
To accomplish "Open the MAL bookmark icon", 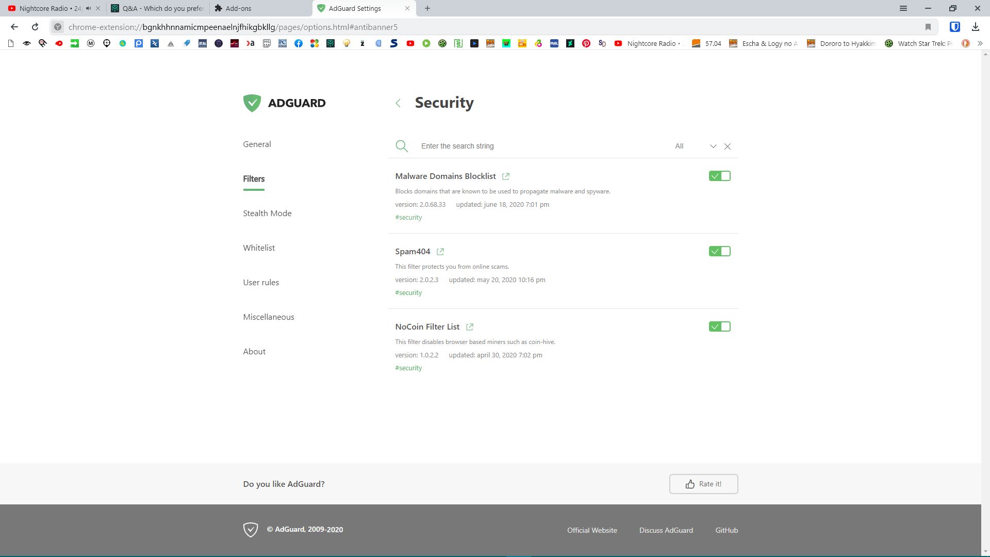I will 554,44.
